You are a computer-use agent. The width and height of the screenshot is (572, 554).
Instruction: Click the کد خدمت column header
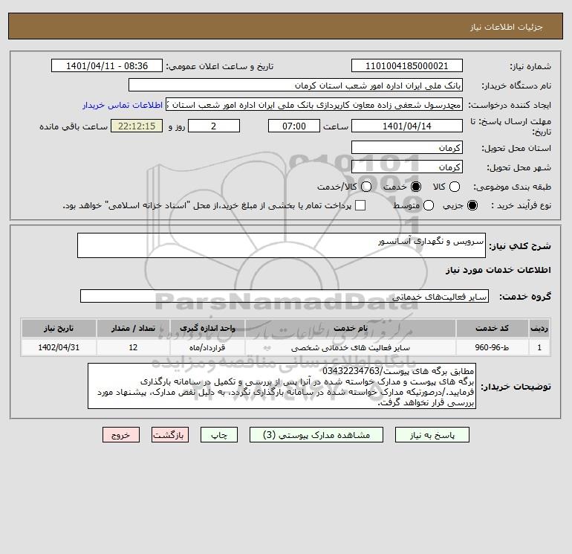[x=492, y=328]
